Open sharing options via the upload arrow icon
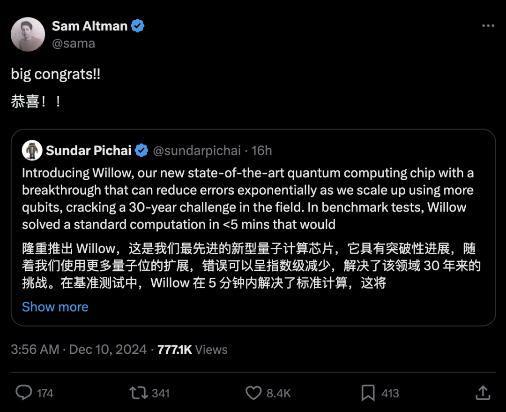506x412 pixels. (483, 393)
